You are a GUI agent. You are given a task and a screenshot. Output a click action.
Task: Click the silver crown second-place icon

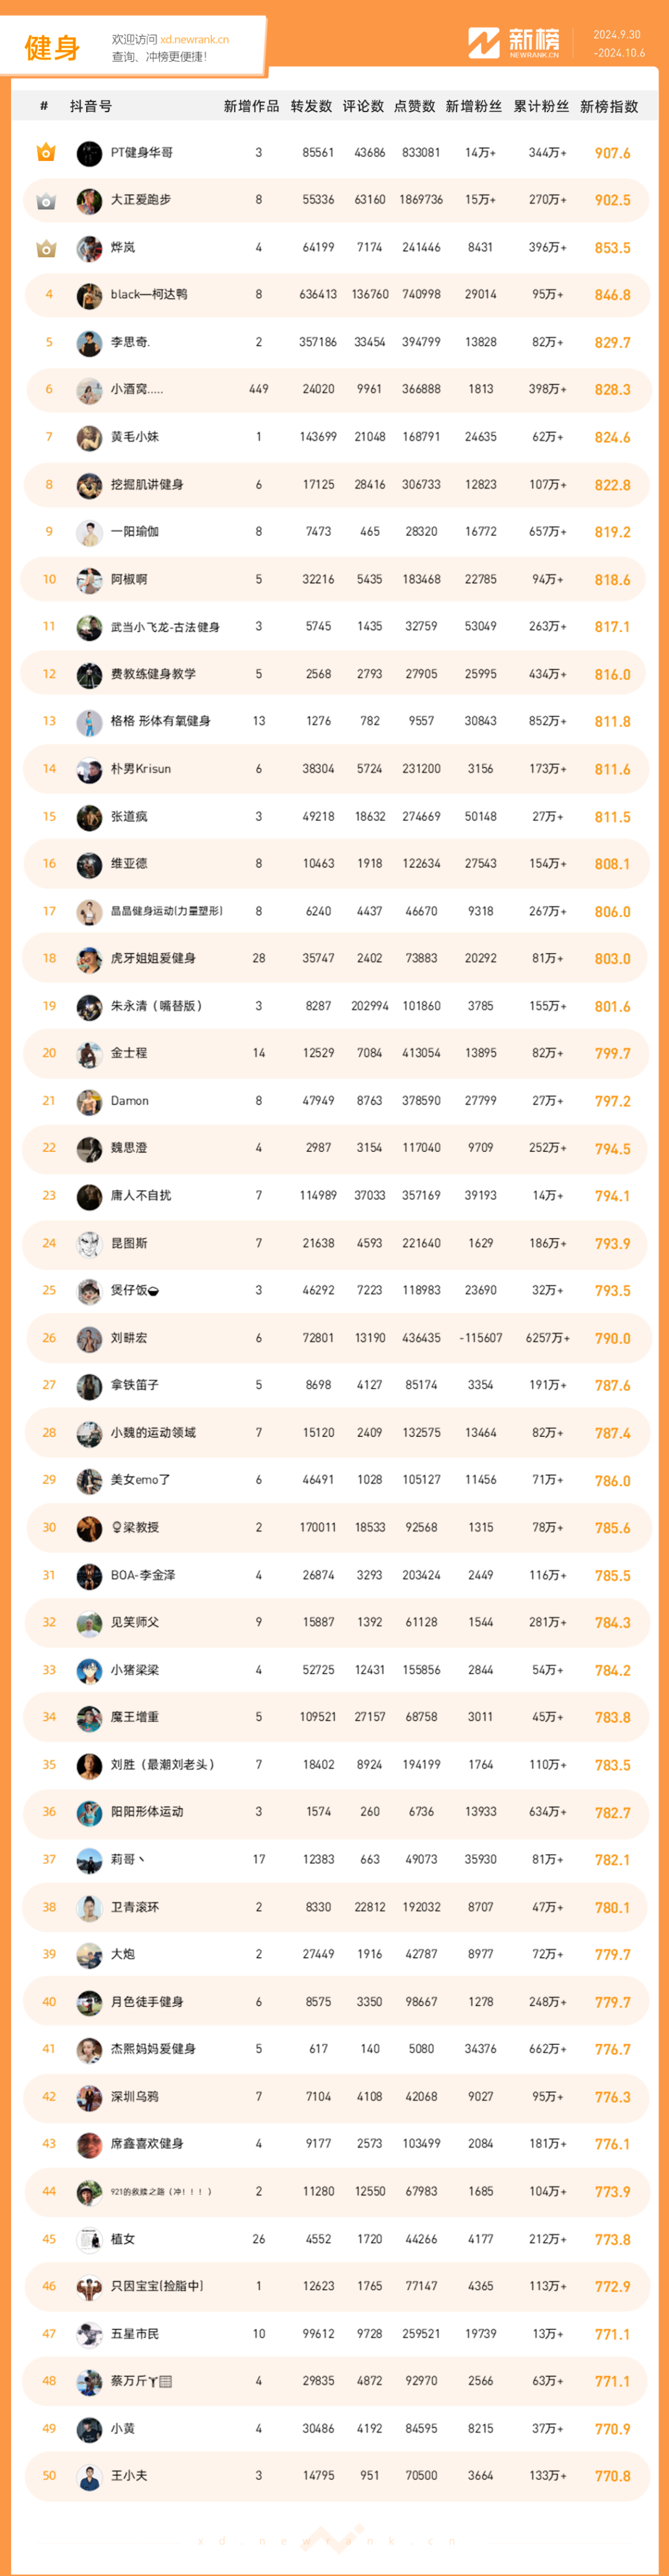tap(46, 201)
